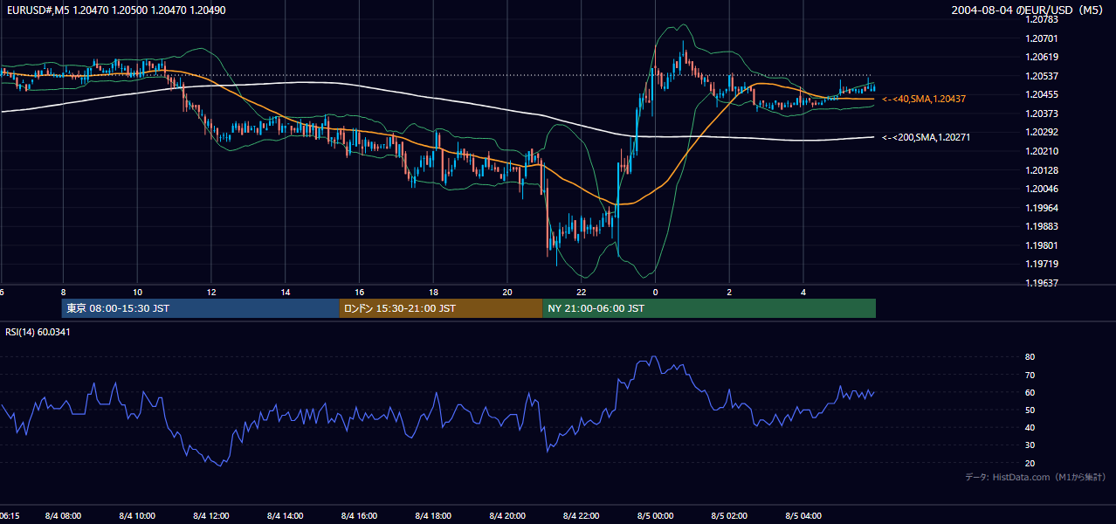The width and height of the screenshot is (1116, 524).
Task: Click the RSI 80 level label
Action: [1030, 357]
